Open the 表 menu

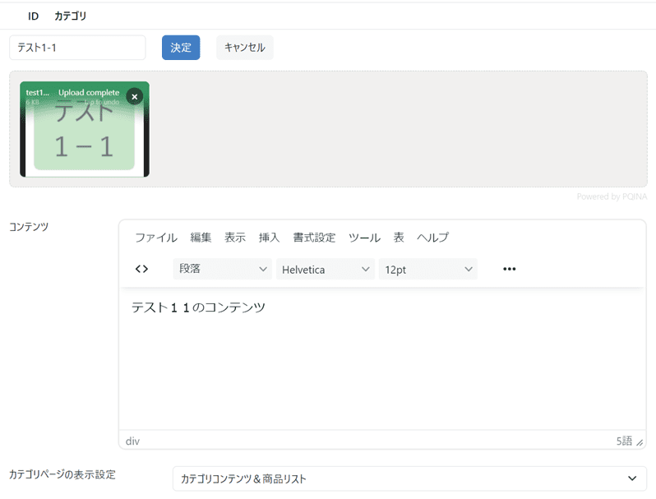399,238
